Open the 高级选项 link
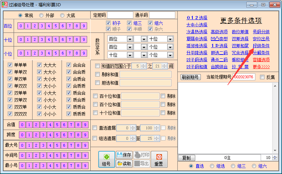 [x=219, y=32]
